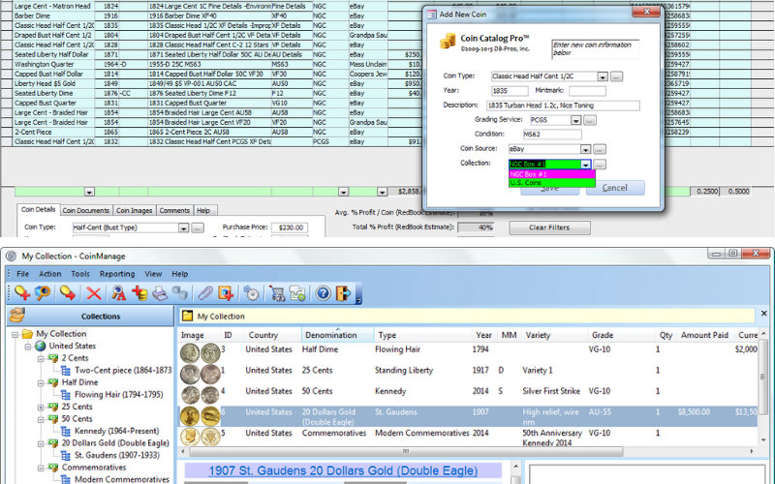The width and height of the screenshot is (775, 484).
Task: Open the Tools menu
Action: pos(80,274)
